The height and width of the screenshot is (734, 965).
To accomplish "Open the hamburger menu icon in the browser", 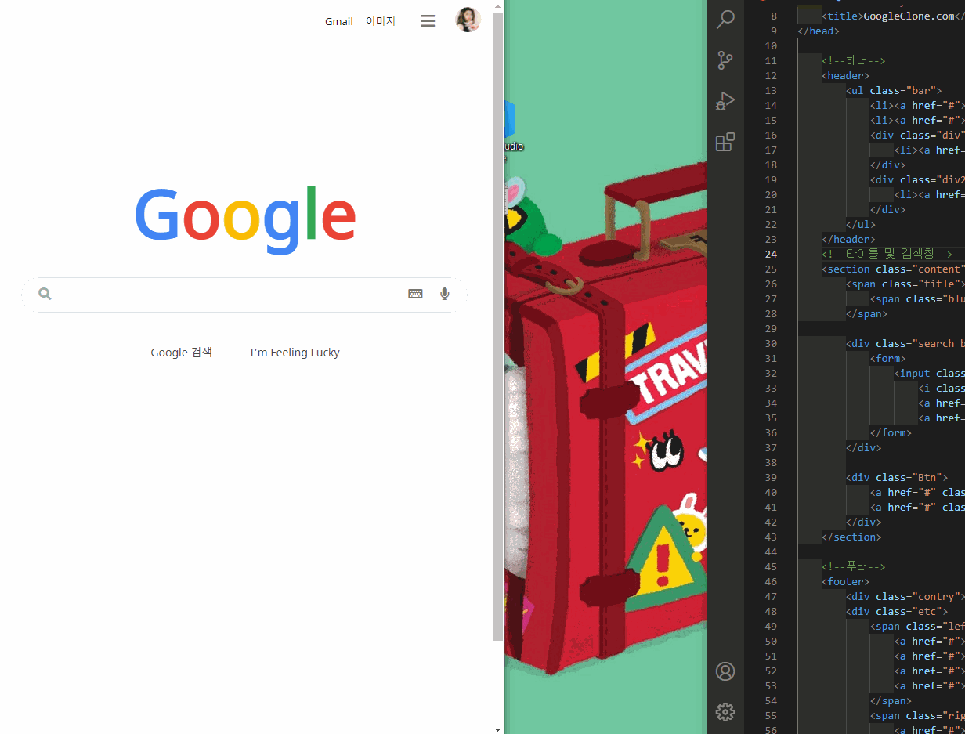I will (428, 21).
